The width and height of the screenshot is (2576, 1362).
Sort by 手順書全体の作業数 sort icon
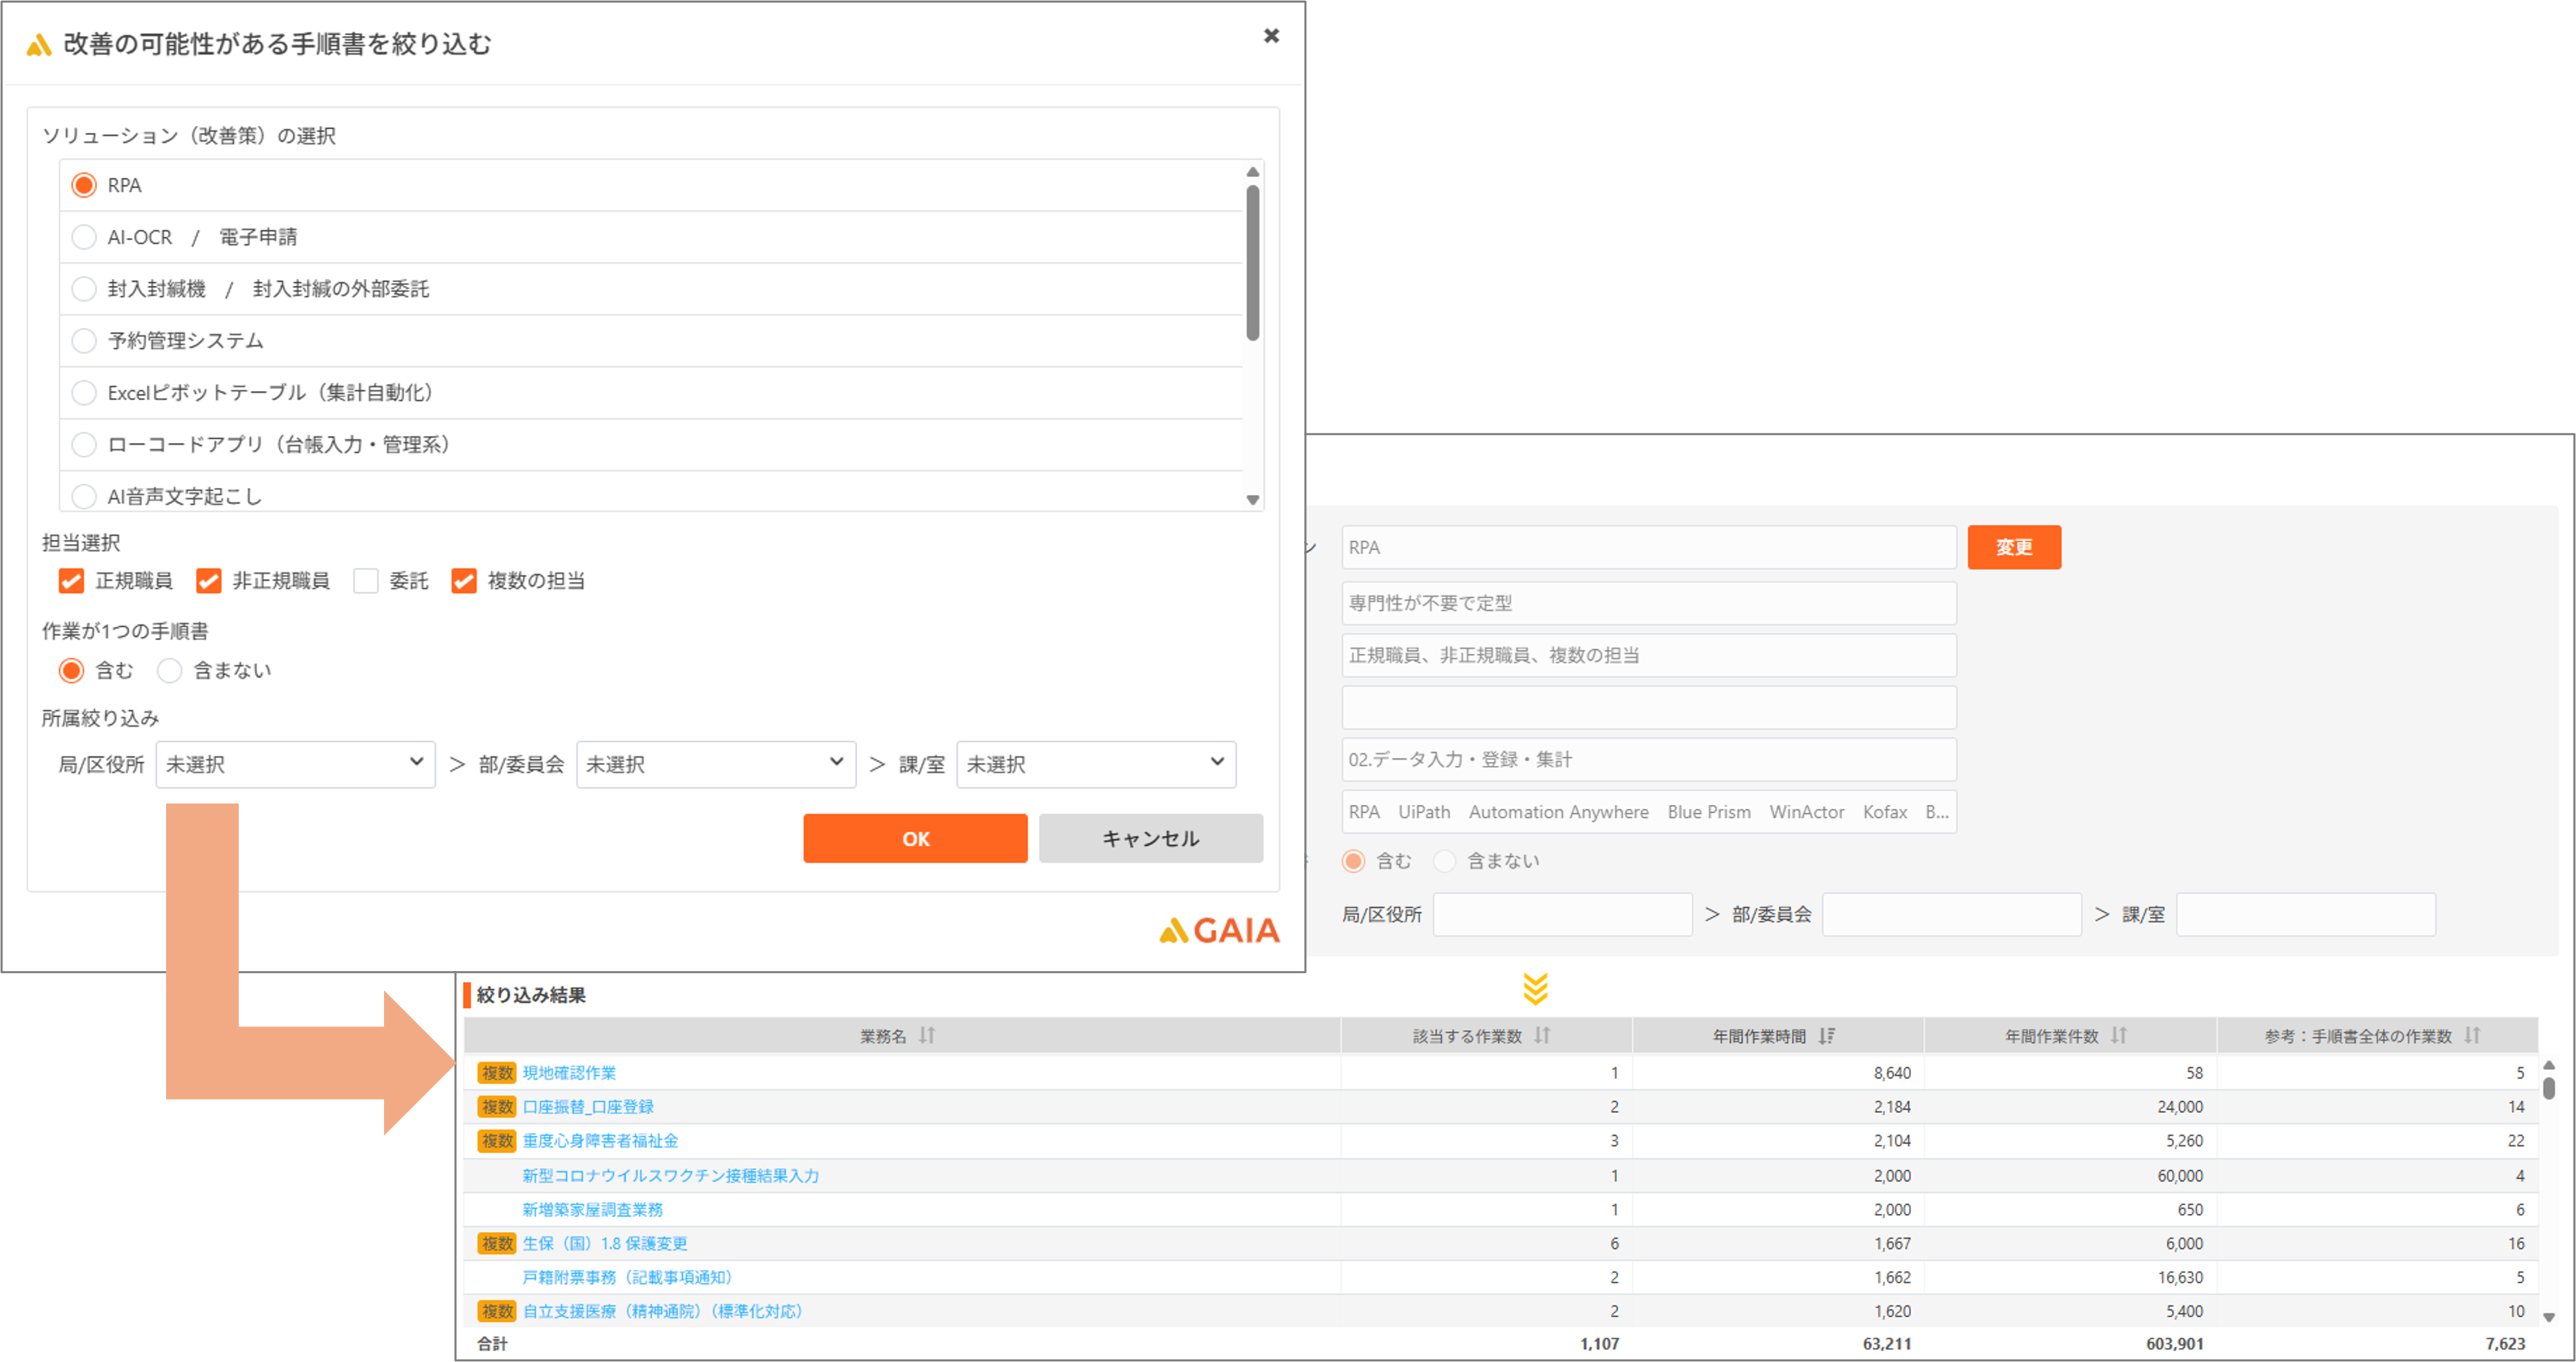coord(2472,1035)
